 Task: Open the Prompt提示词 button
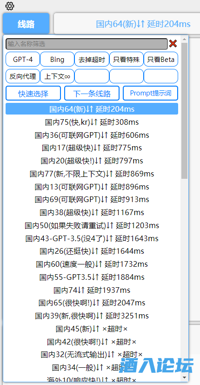(150, 93)
